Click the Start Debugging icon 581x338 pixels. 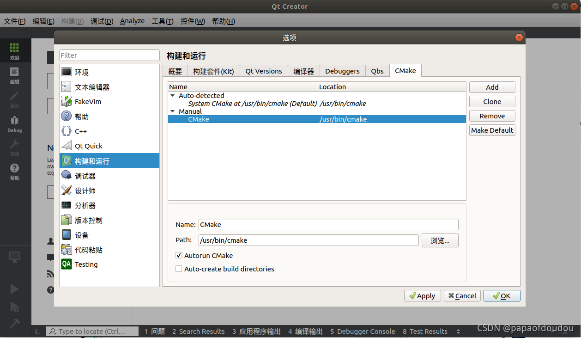click(x=14, y=307)
